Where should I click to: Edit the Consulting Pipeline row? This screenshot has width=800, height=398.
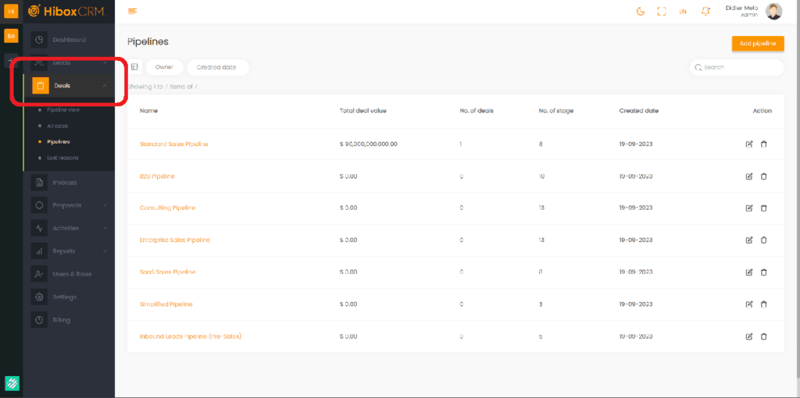coord(749,208)
